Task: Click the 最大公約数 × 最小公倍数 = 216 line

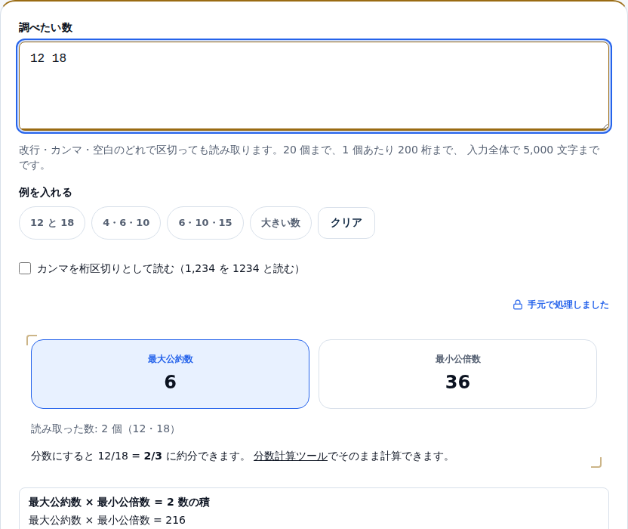Action: 107,520
